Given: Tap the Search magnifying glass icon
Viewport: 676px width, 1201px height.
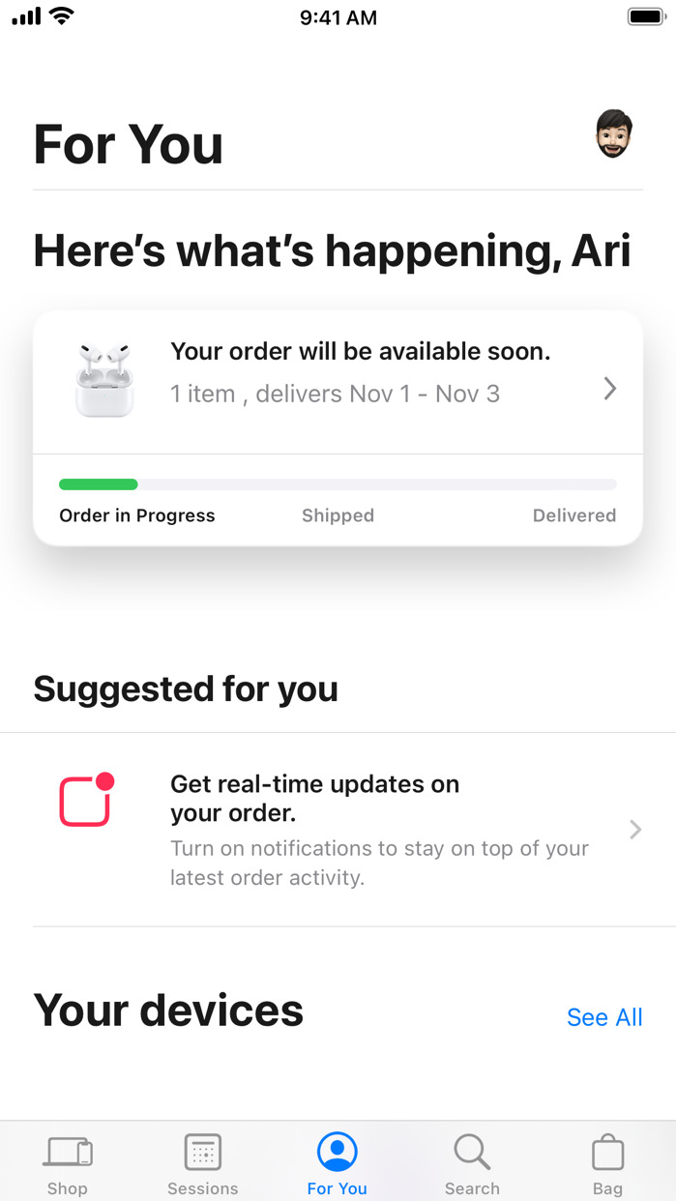Looking at the screenshot, I should (472, 1153).
